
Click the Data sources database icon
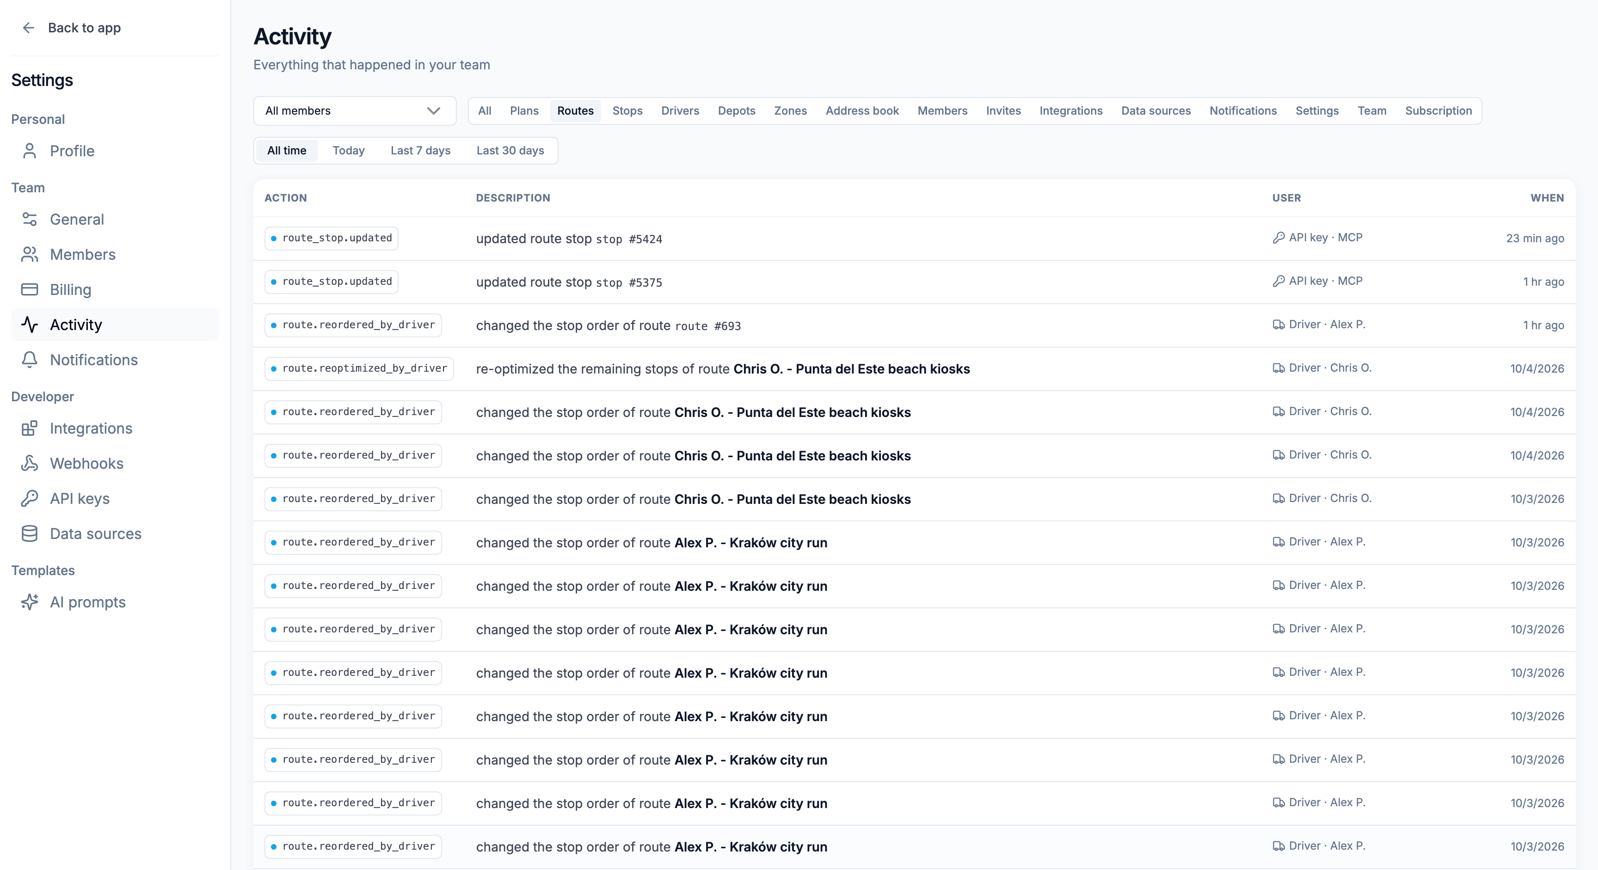tap(29, 534)
